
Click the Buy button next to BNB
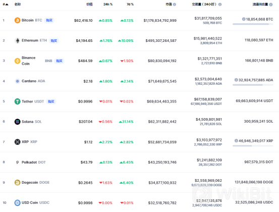pos(59,61)
